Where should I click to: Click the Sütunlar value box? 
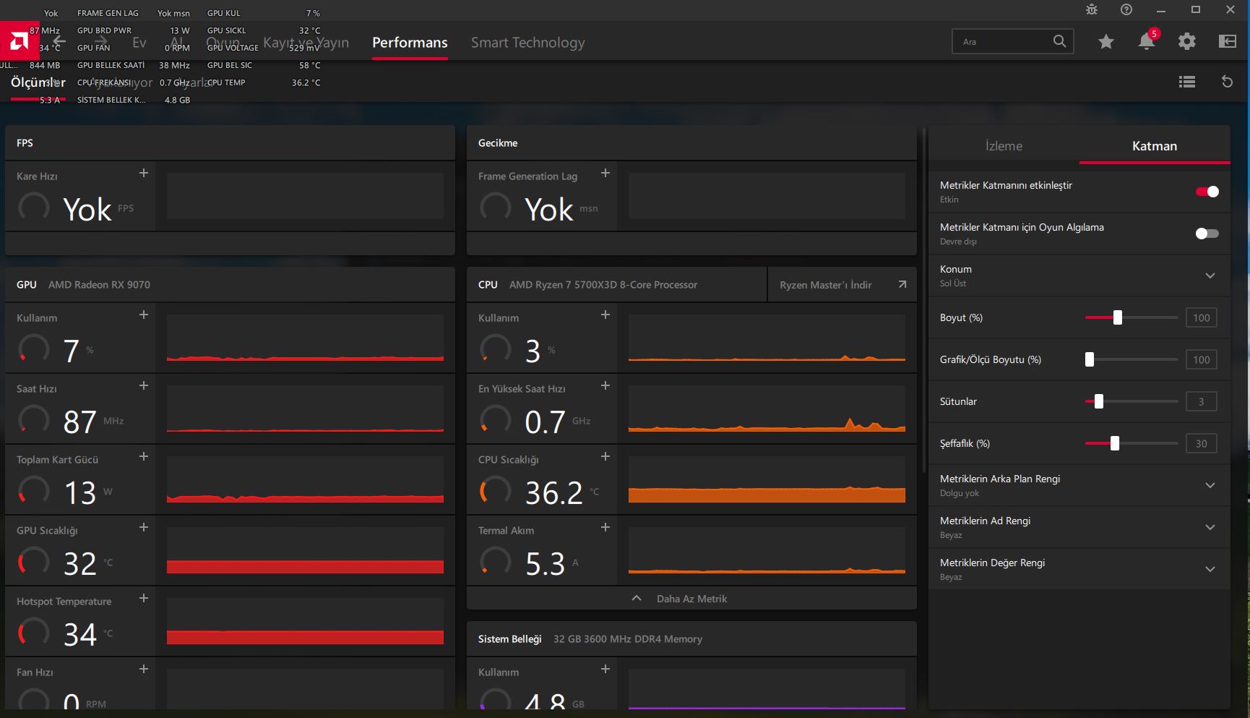tap(1201, 401)
